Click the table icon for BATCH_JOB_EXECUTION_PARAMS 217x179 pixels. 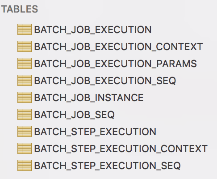click(25, 63)
